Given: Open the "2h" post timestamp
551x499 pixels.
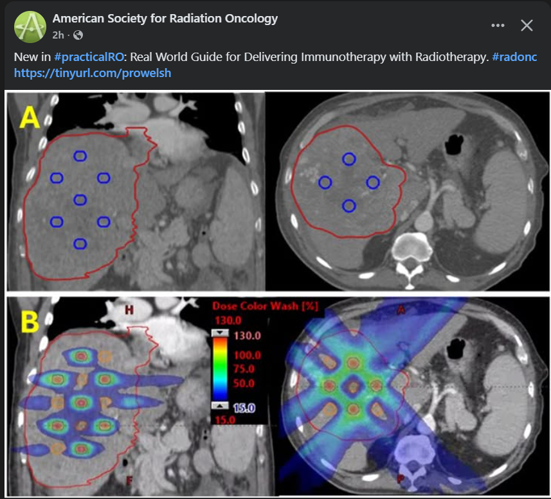Looking at the screenshot, I should tap(59, 35).
